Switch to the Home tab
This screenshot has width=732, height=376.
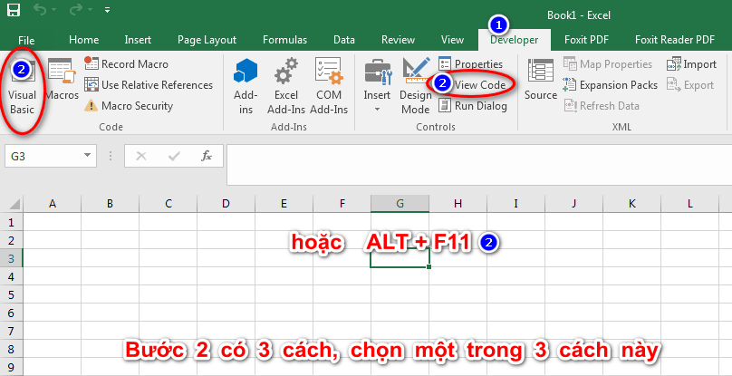(83, 40)
